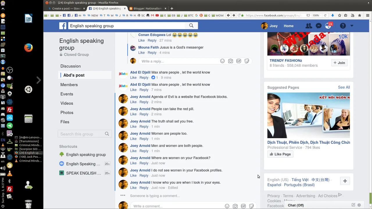This screenshot has width=372, height=209.
Task: Post a GIF in Write a comment box
Action: [243, 206]
